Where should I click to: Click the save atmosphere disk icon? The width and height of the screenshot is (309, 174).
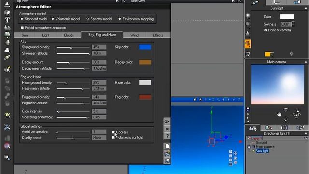click(167, 160)
